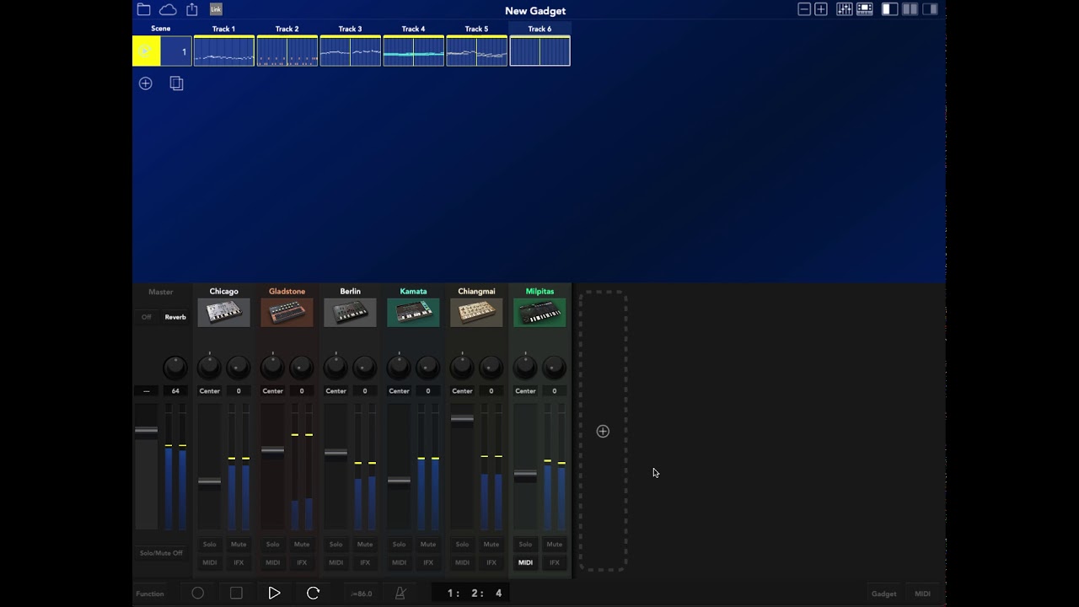The height and width of the screenshot is (607, 1079).
Task: Click Solo/Mute Off button
Action: (x=161, y=553)
